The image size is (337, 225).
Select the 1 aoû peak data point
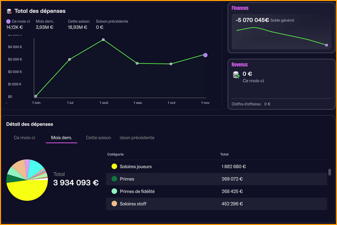tap(104, 40)
